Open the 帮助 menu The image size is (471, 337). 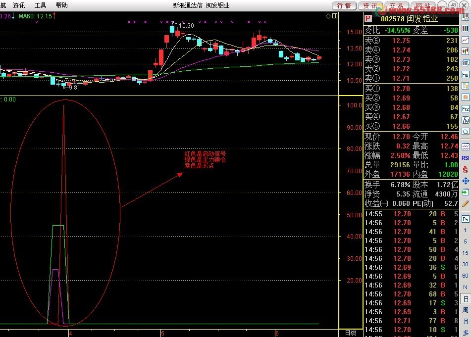[x=61, y=5]
